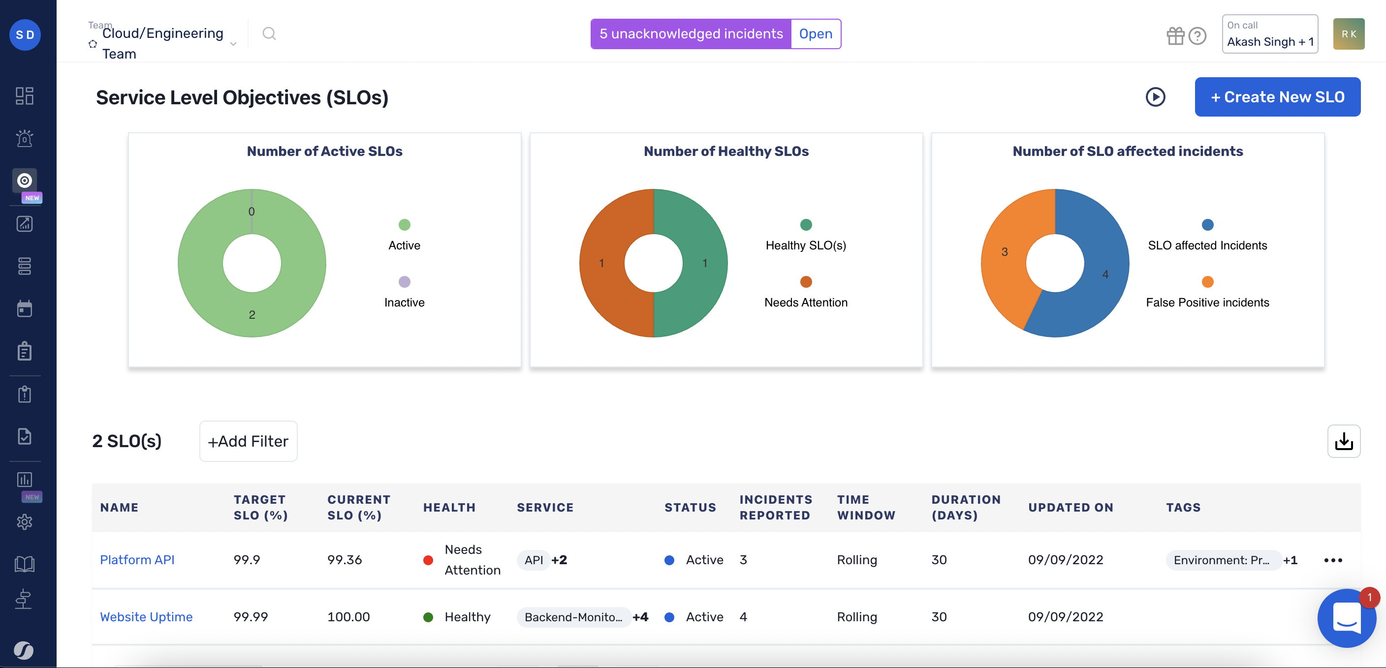Click the gift icon in the top bar
Viewport: 1386px width, 668px height.
[1176, 35]
